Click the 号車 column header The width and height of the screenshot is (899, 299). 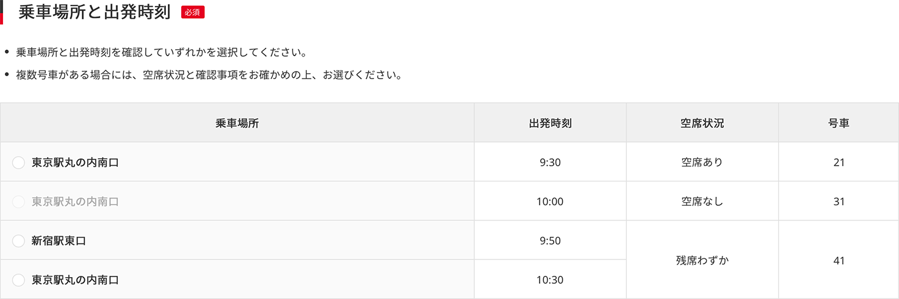pos(839,123)
